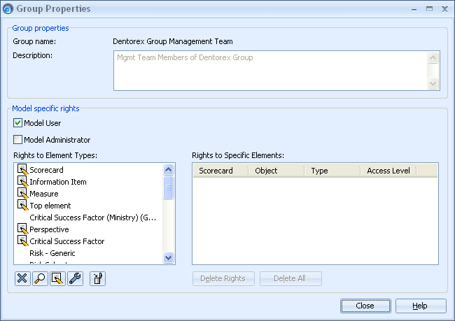This screenshot has height=321, width=455.
Task: Click the X no-rights icon button
Action: pos(22,278)
